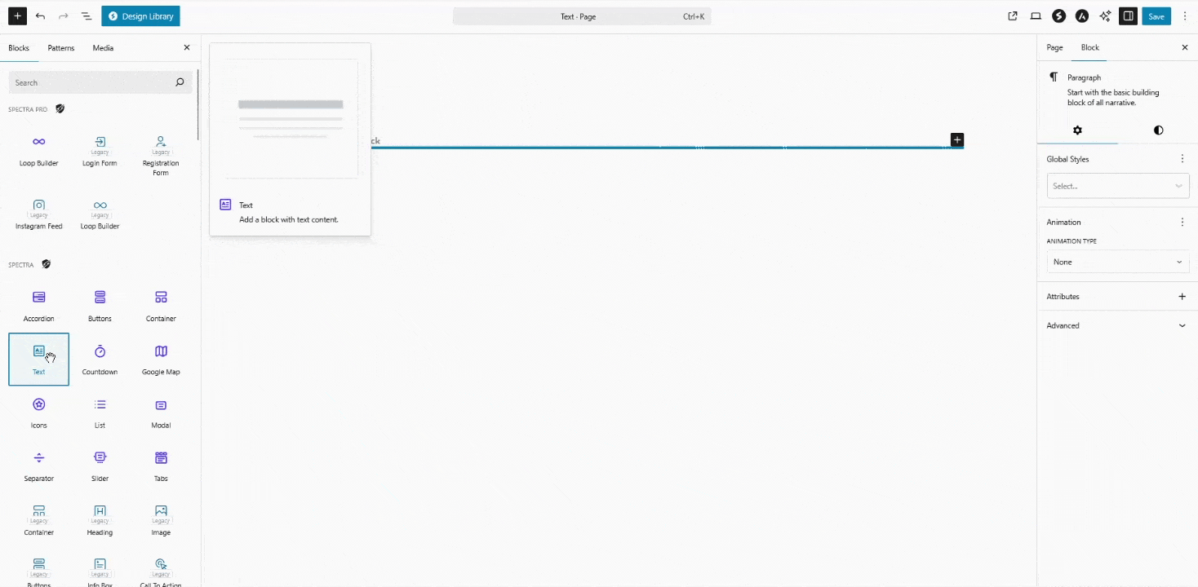Screen dimensions: 1198x587
Task: Open the Design Library
Action: [x=141, y=16]
